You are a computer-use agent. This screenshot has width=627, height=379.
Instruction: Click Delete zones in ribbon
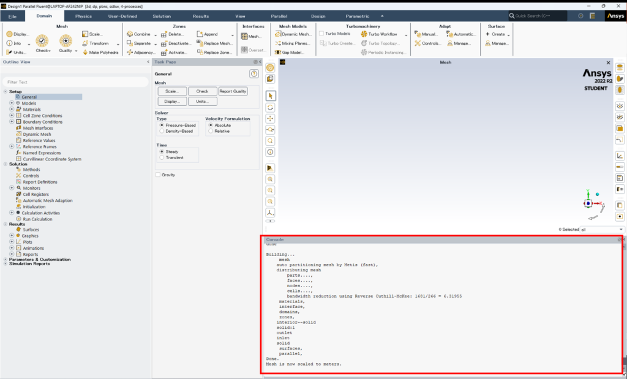[172, 34]
